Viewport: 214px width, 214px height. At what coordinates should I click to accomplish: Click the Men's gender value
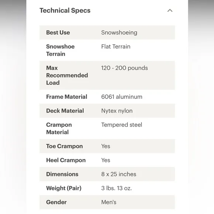(109, 202)
